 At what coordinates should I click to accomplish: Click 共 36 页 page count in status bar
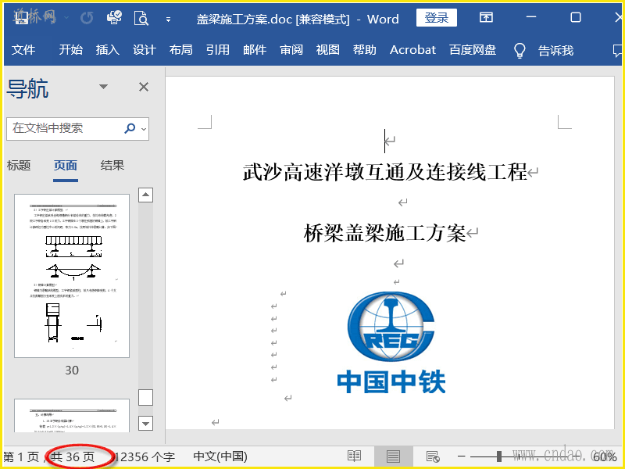point(73,456)
